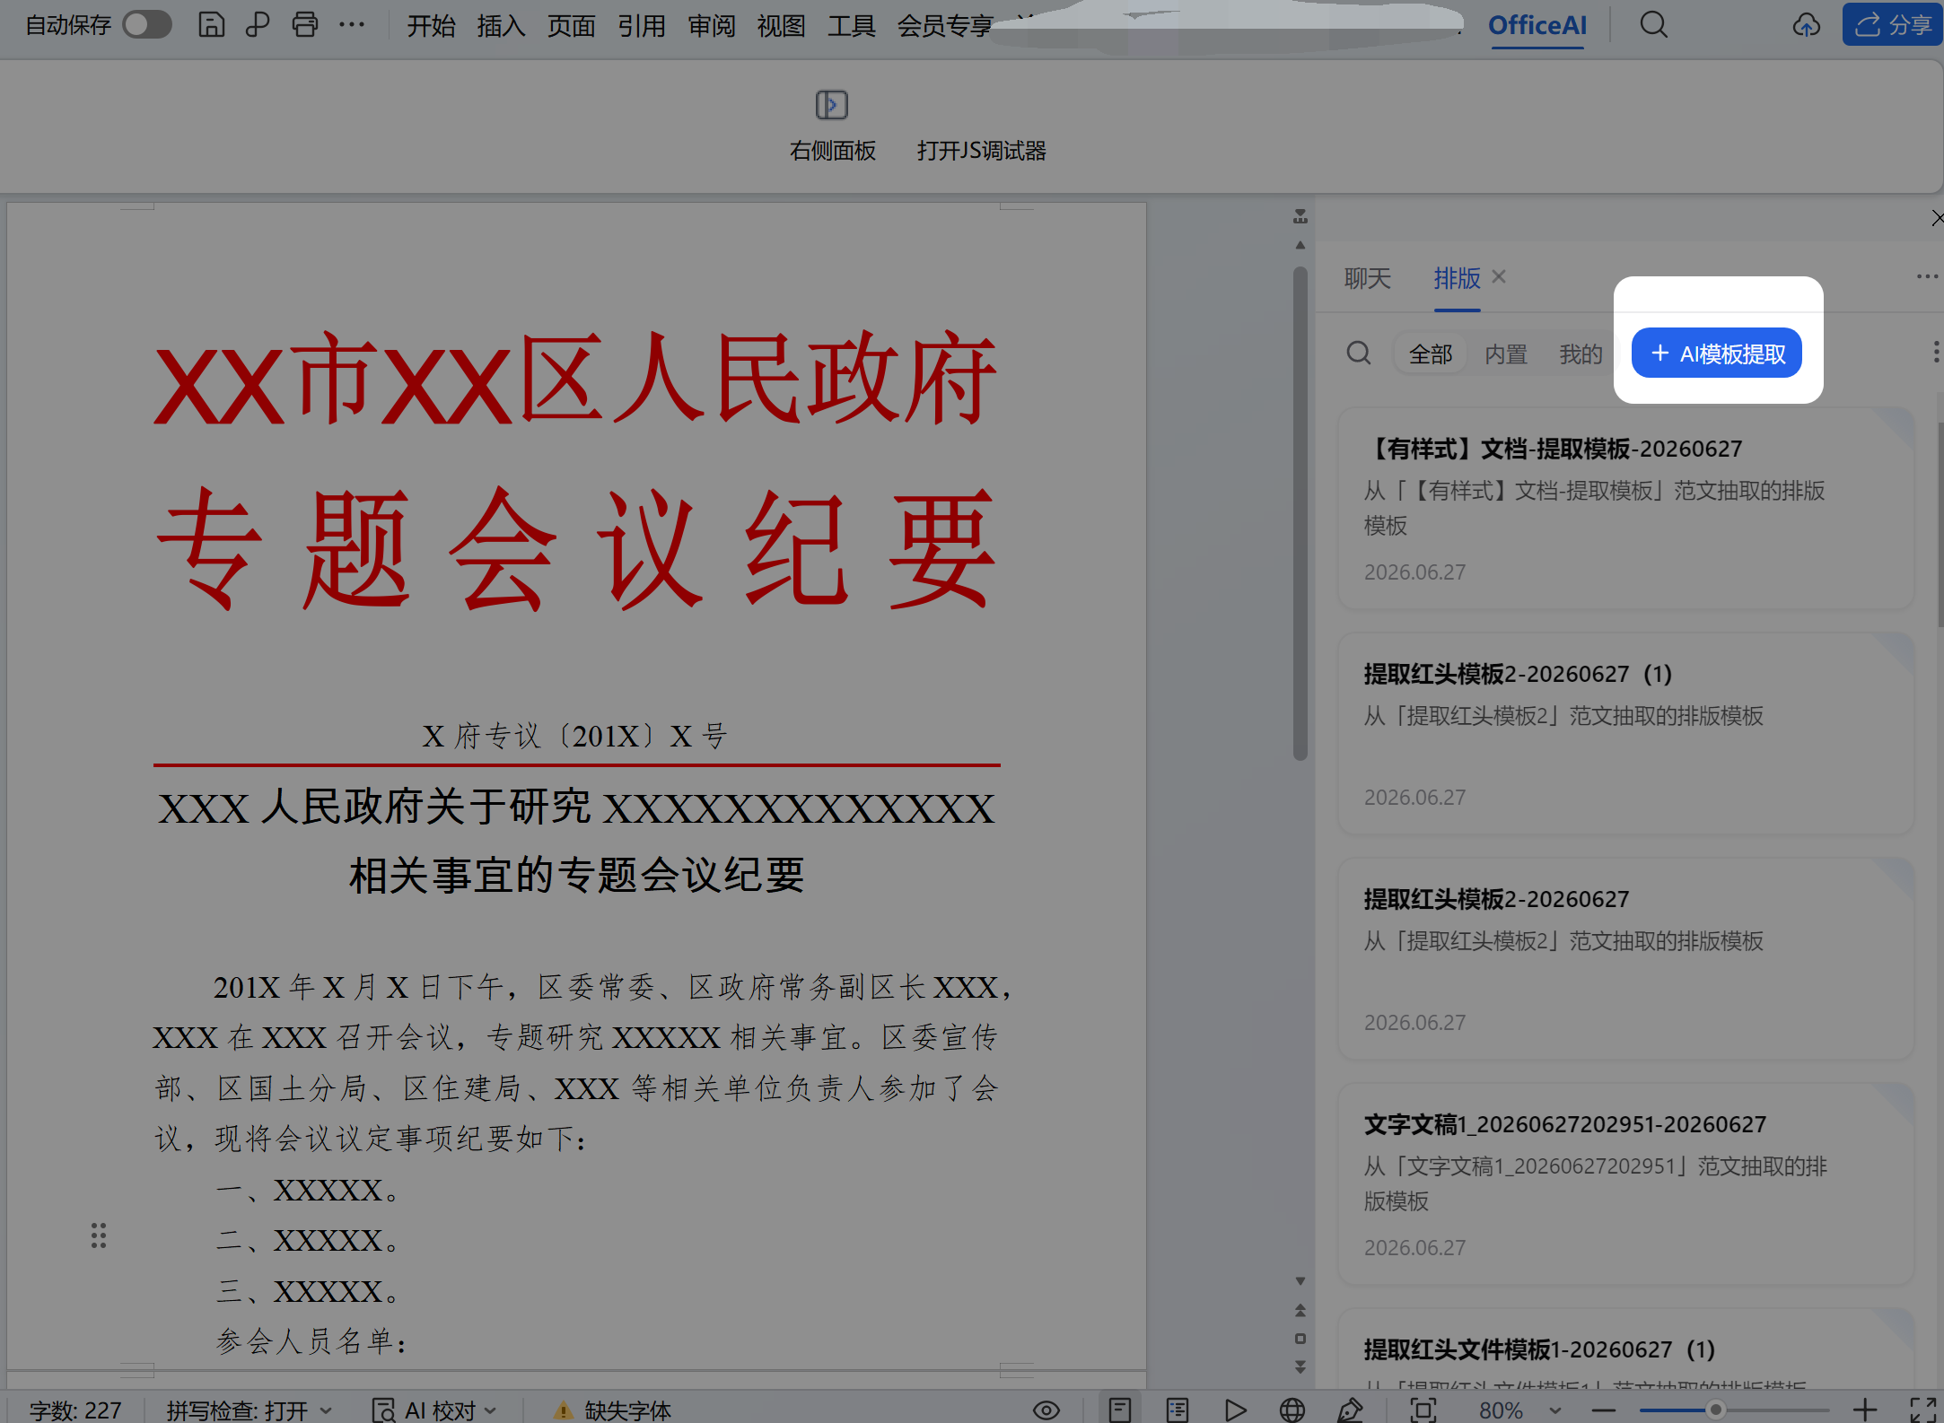1944x1423 pixels.
Task: Select the 内置 filter
Action: 1506,354
